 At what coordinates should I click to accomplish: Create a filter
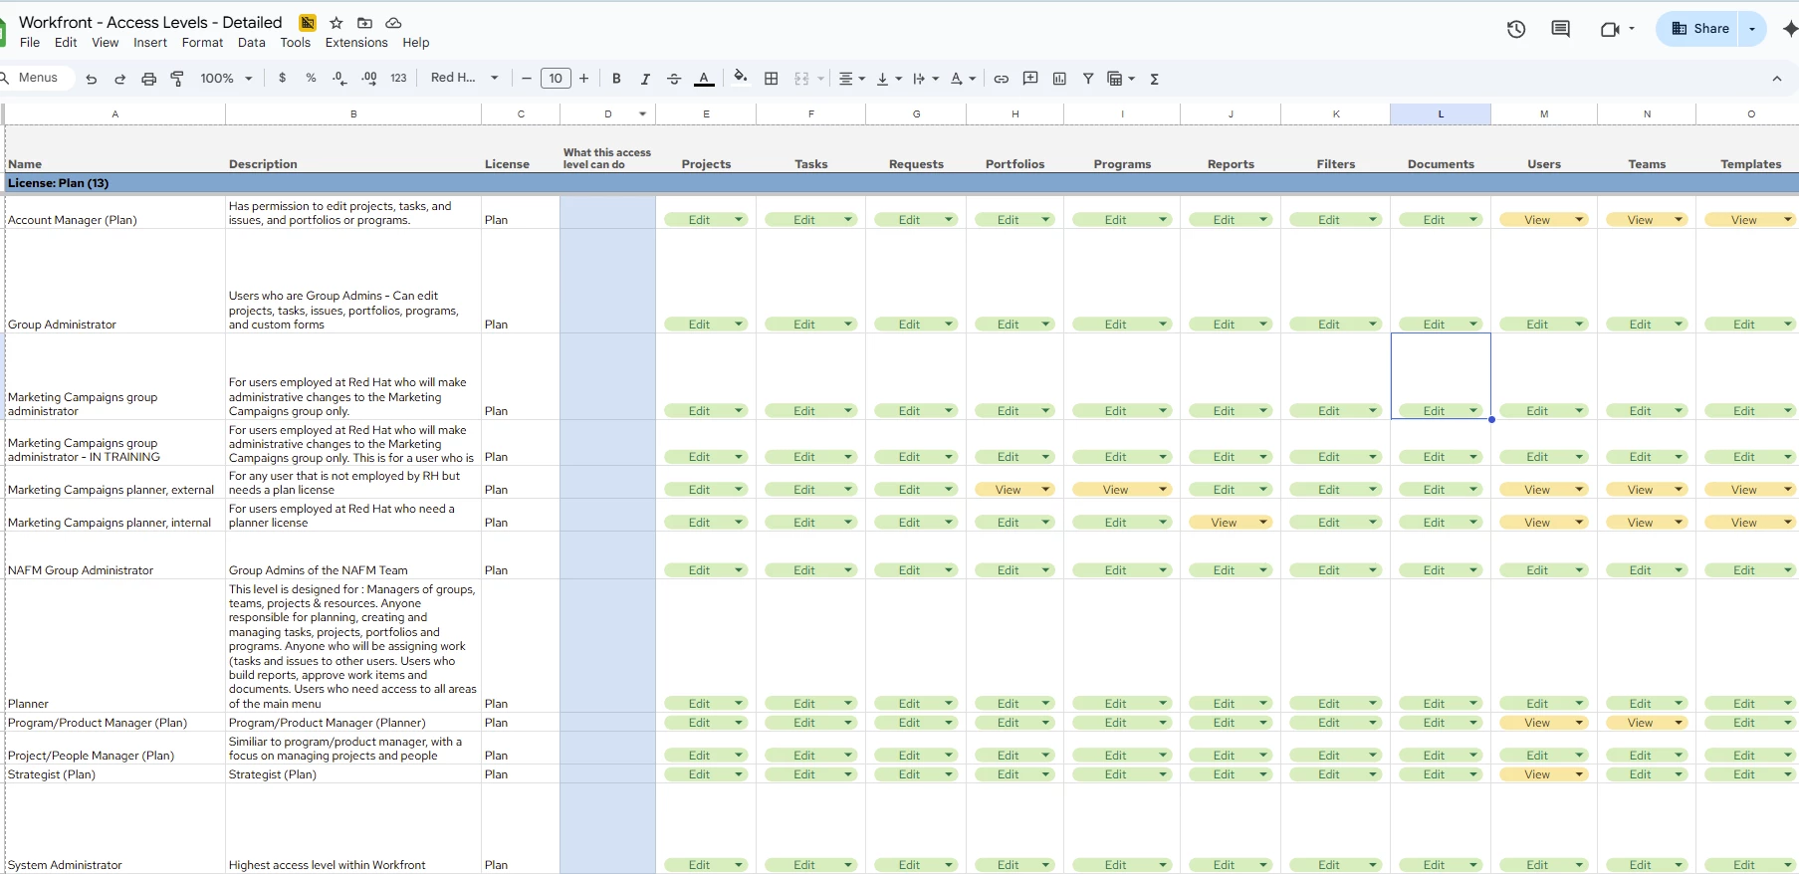[1088, 79]
